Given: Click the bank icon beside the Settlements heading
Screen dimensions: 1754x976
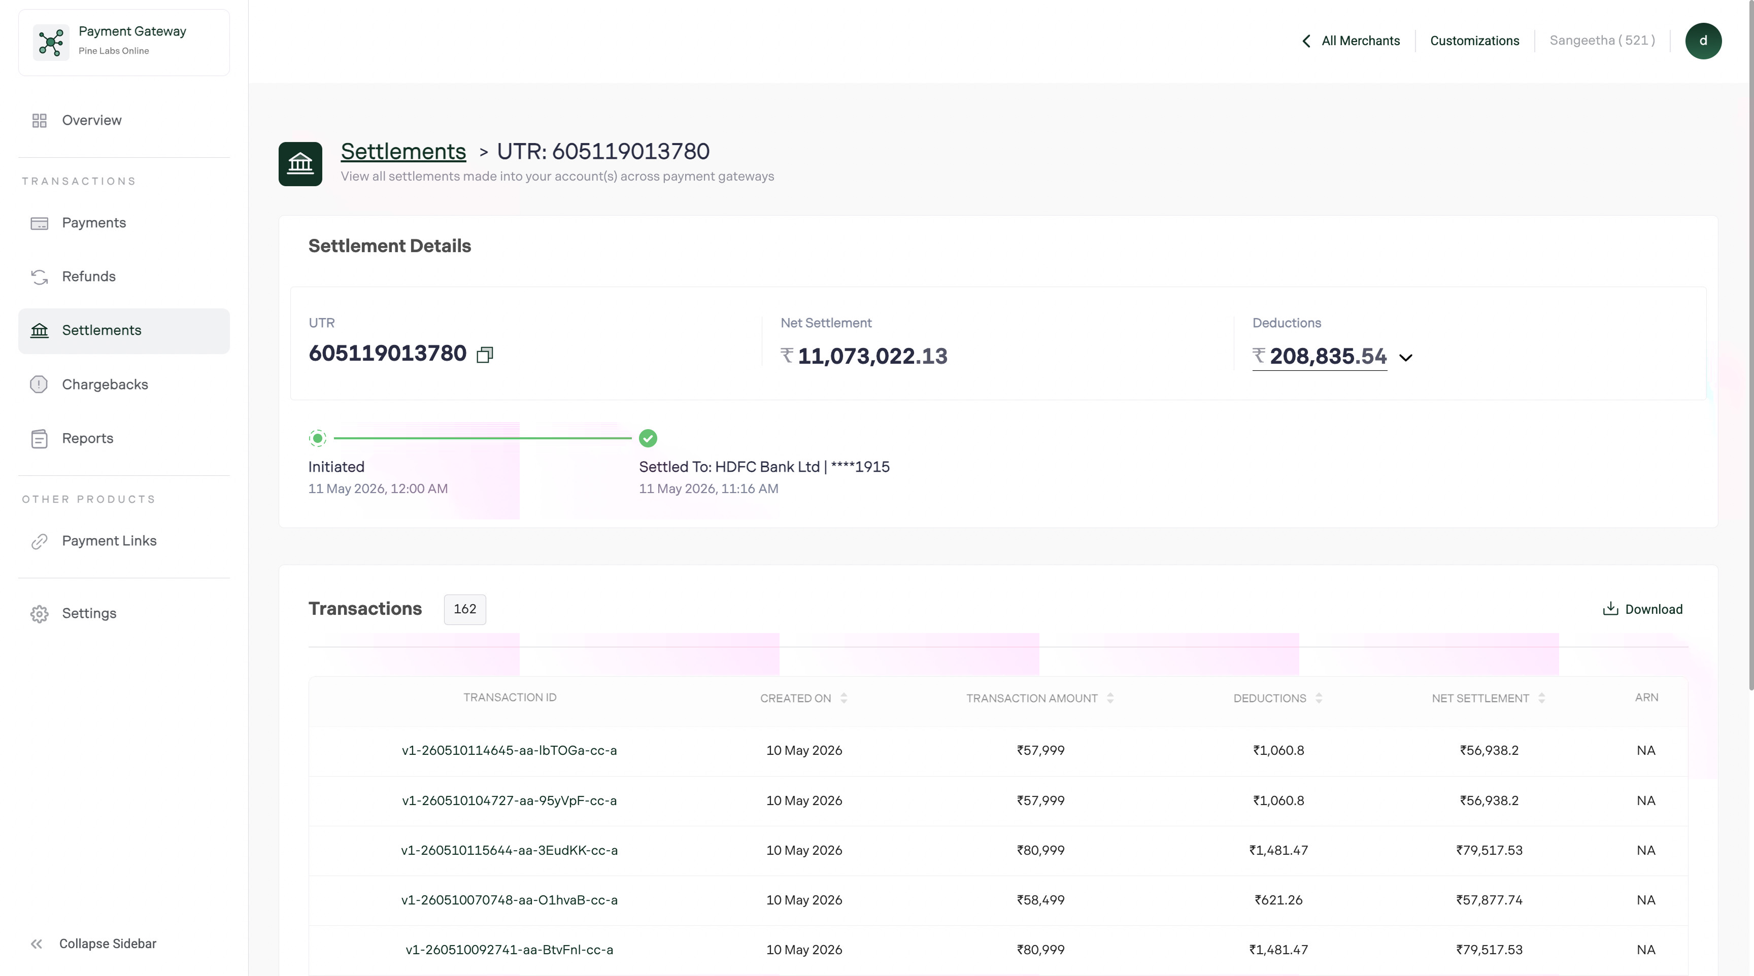Looking at the screenshot, I should point(300,163).
